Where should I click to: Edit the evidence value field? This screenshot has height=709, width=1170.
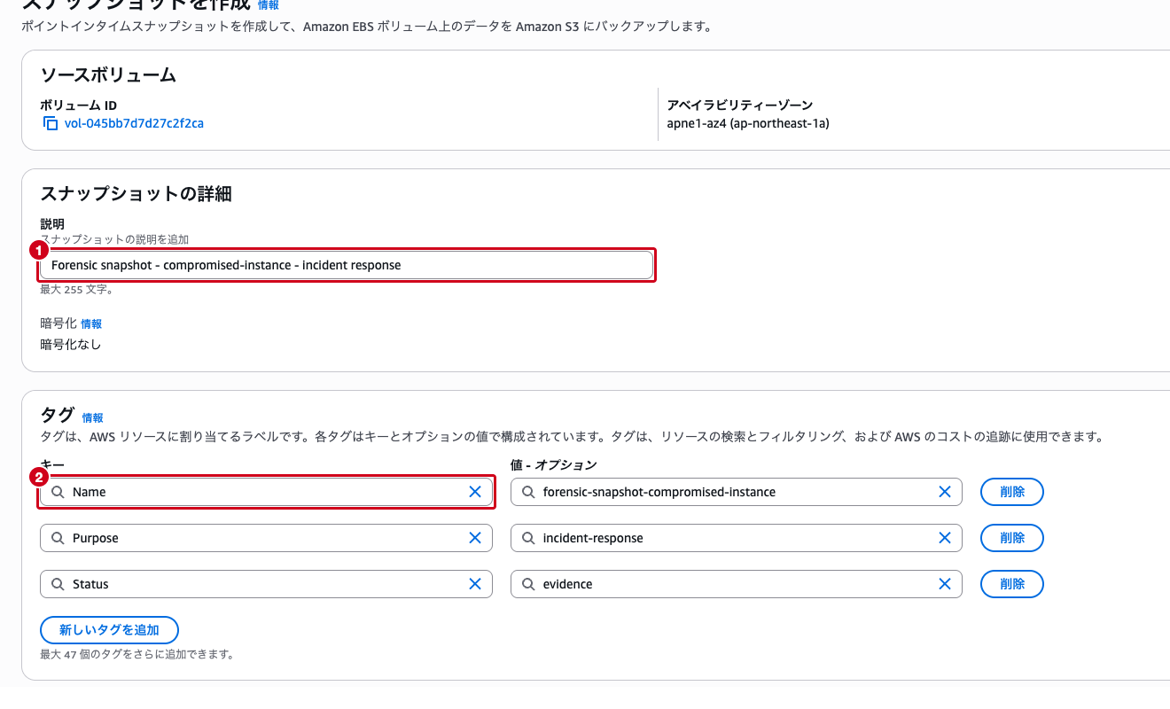pos(737,584)
